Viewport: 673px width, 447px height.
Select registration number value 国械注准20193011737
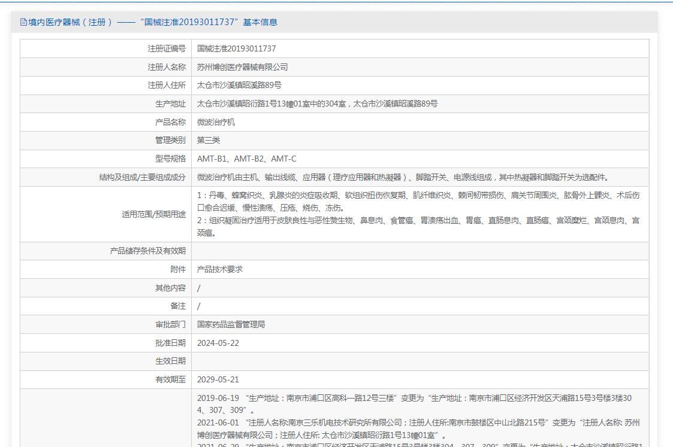[x=236, y=48]
